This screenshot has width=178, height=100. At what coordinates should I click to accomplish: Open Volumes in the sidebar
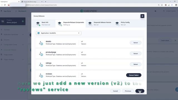(6, 40)
